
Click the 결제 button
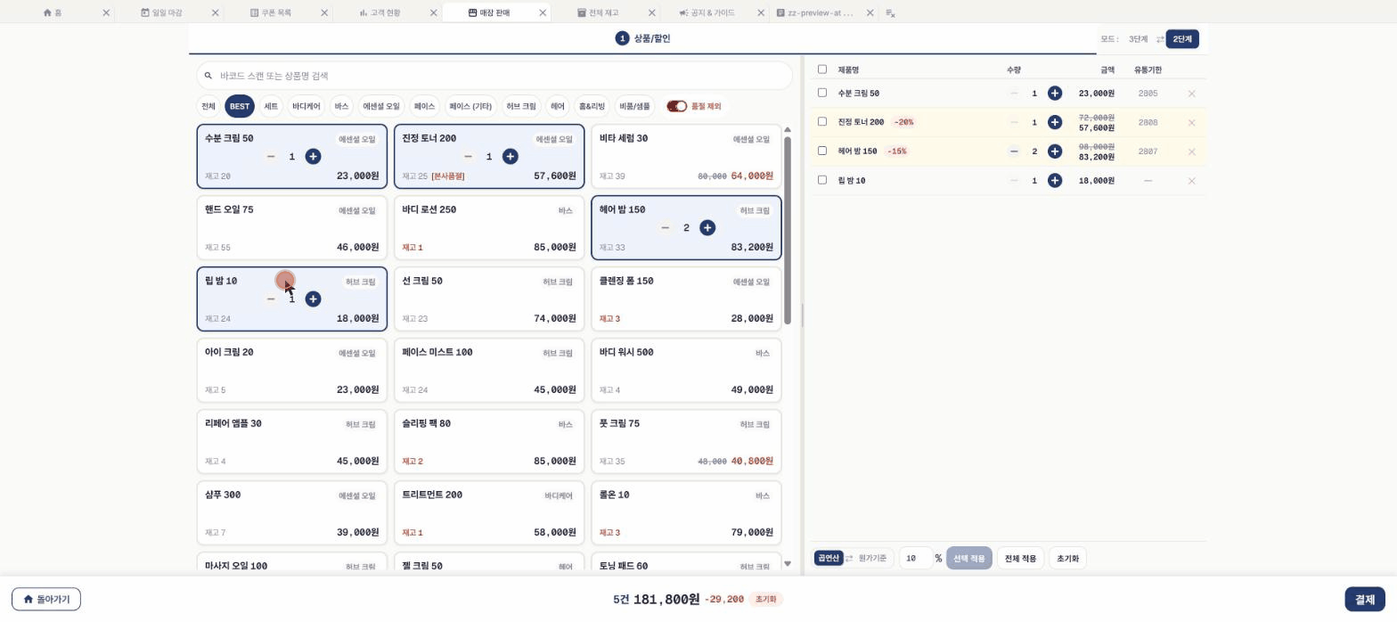pos(1365,600)
